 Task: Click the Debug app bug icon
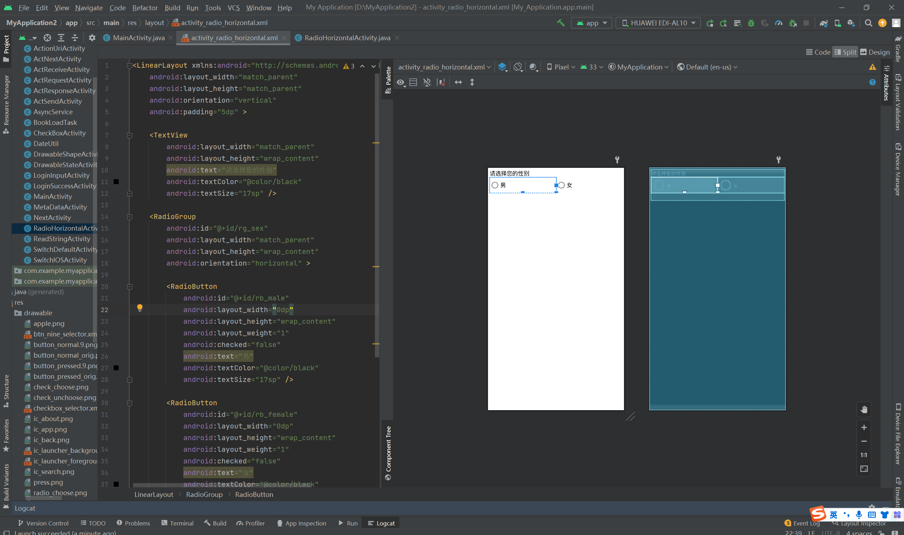pyautogui.click(x=751, y=23)
